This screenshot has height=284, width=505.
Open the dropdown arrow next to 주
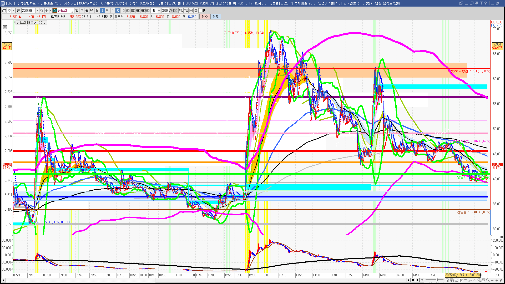pyautogui.click(x=13, y=11)
